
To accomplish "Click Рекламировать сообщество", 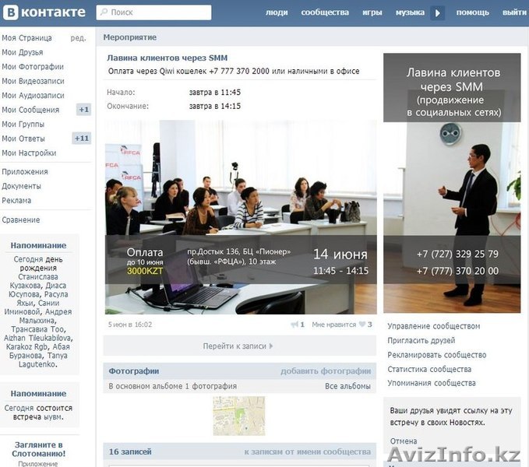I will (x=437, y=355).
